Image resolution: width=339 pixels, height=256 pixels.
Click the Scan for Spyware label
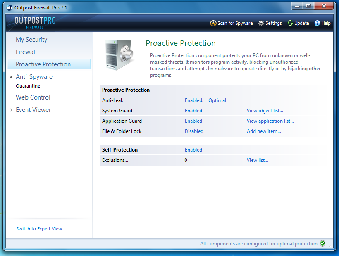tap(235, 23)
